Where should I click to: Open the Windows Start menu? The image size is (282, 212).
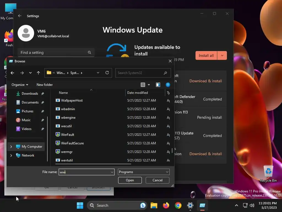(x=80, y=205)
